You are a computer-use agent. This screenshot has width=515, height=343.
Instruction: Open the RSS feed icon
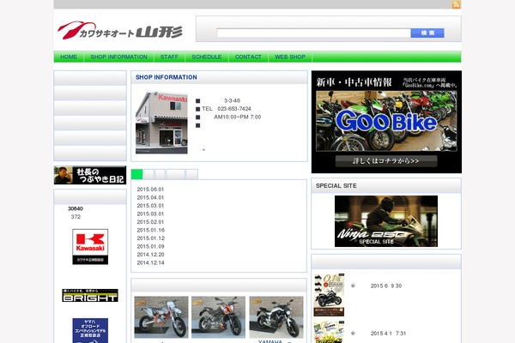(x=456, y=4)
